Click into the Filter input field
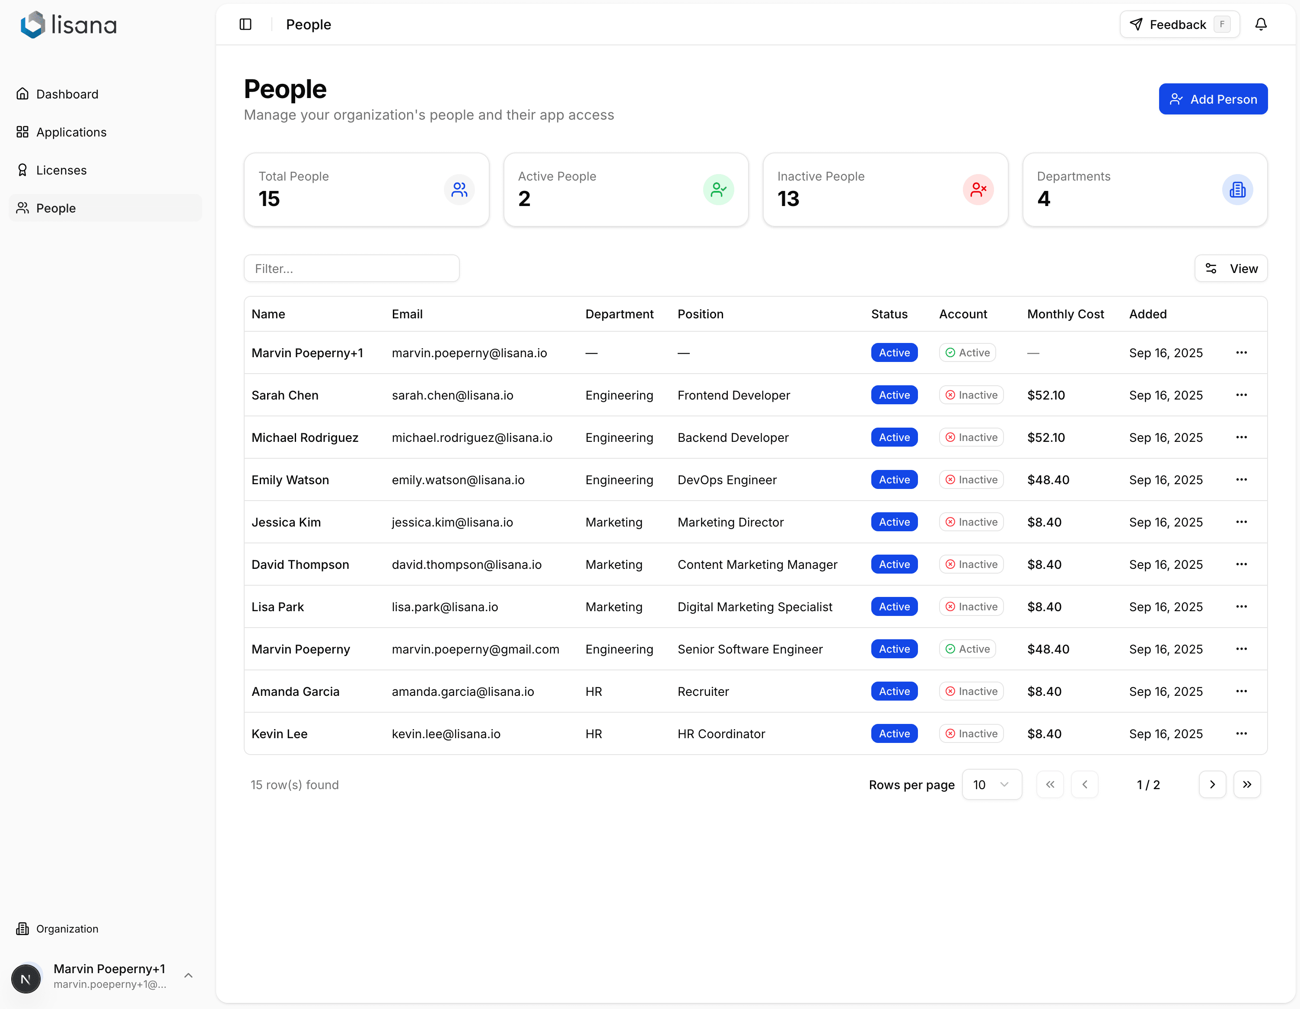The width and height of the screenshot is (1300, 1009). (351, 268)
